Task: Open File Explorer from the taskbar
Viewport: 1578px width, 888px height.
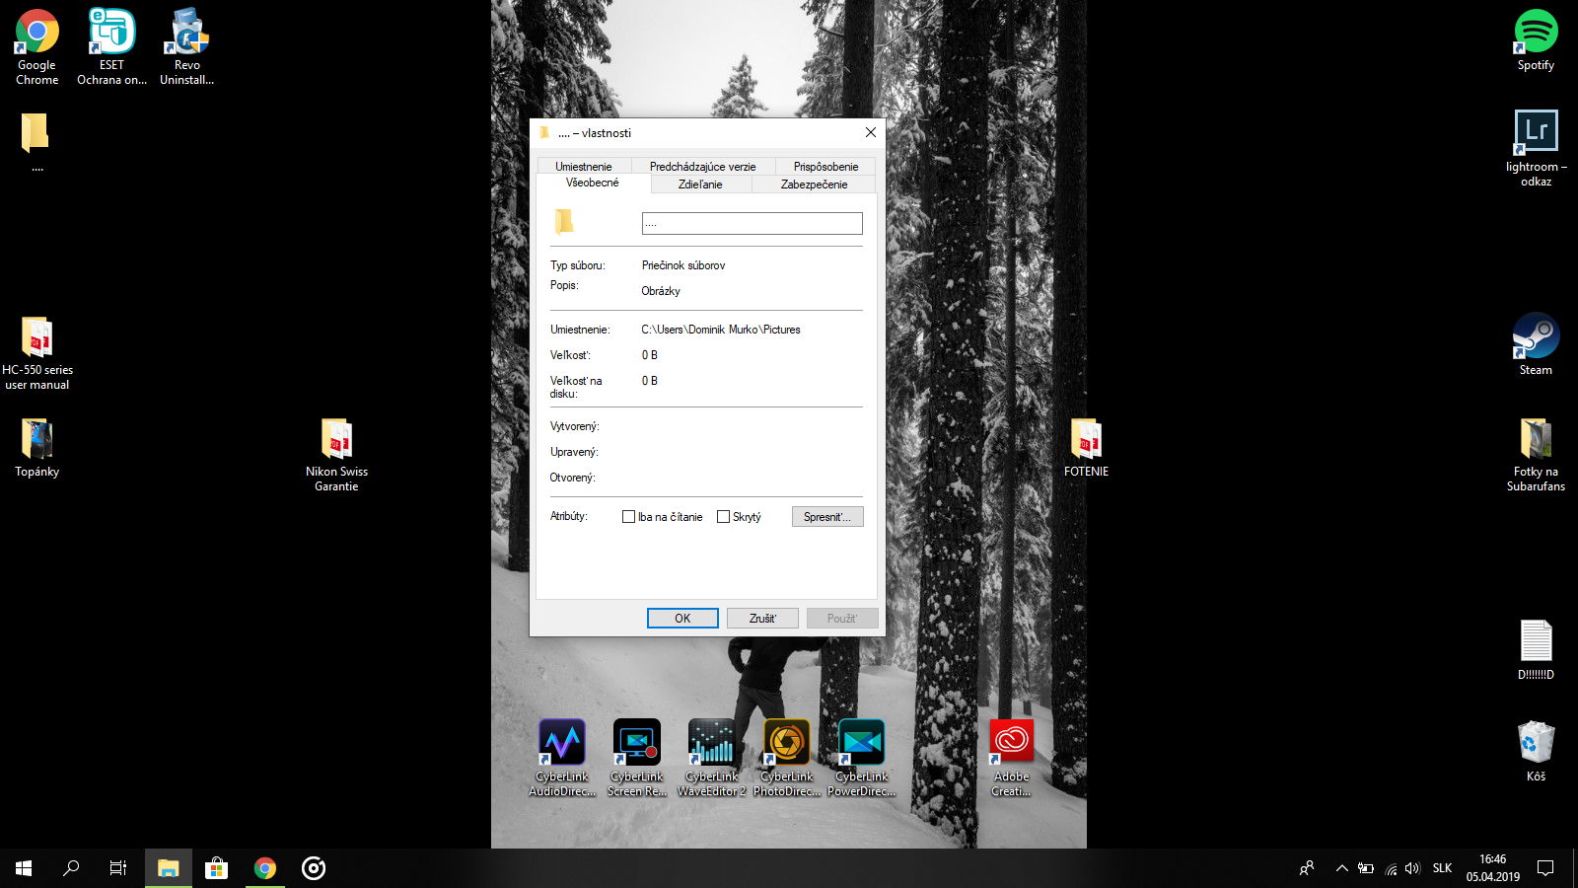Action: pos(169,868)
